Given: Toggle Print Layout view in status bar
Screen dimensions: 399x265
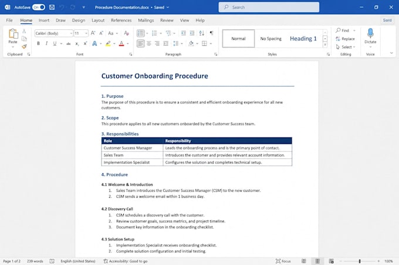Looking at the screenshot, I should click(x=317, y=261).
